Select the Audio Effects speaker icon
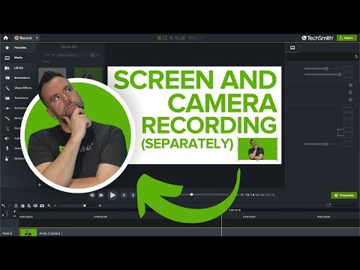Image resolution: width=360 pixels, height=270 pixels. pos(7,138)
